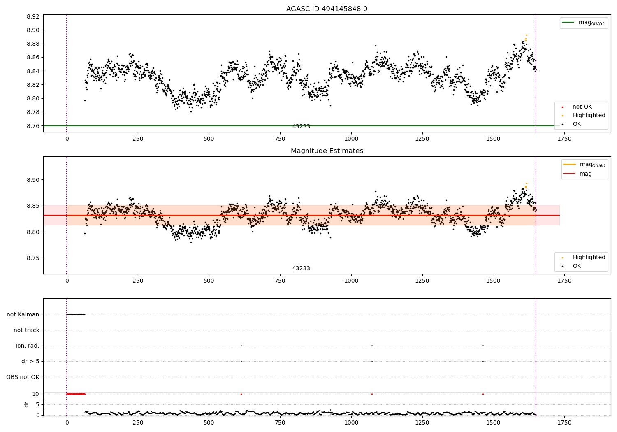Select 'not OK' in the top plot legend
Image resolution: width=617 pixels, height=432 pixels.
tap(582, 107)
